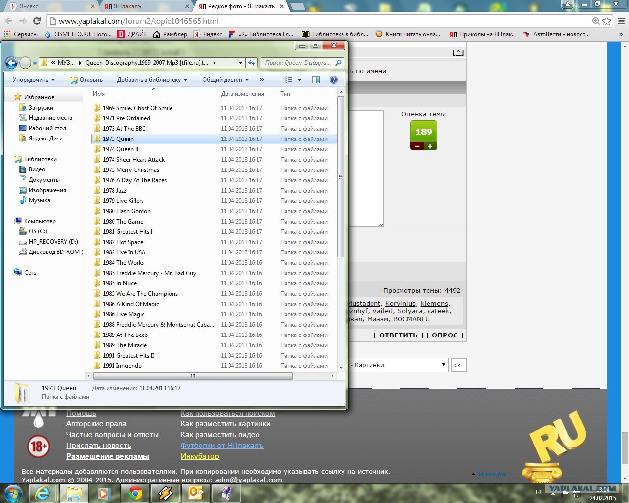The image size is (629, 503).
Task: Click the Открыть button in Explorer
Action: pos(86,80)
